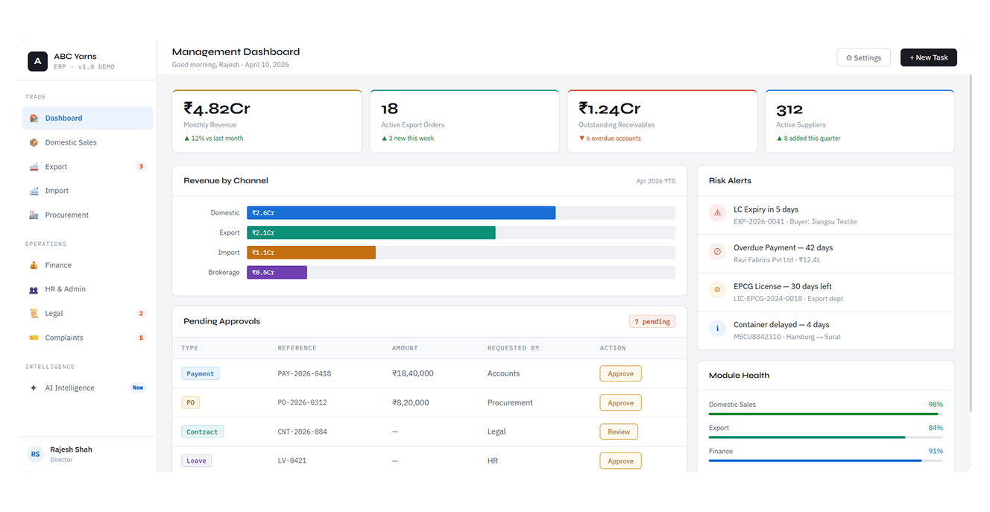Approve the PAY-2026-0418 payment
Image resolution: width=990 pixels, height=512 pixels.
[x=620, y=373]
